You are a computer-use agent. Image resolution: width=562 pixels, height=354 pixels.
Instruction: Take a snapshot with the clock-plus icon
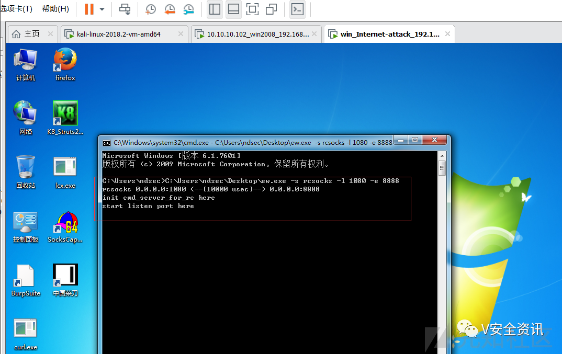click(151, 9)
